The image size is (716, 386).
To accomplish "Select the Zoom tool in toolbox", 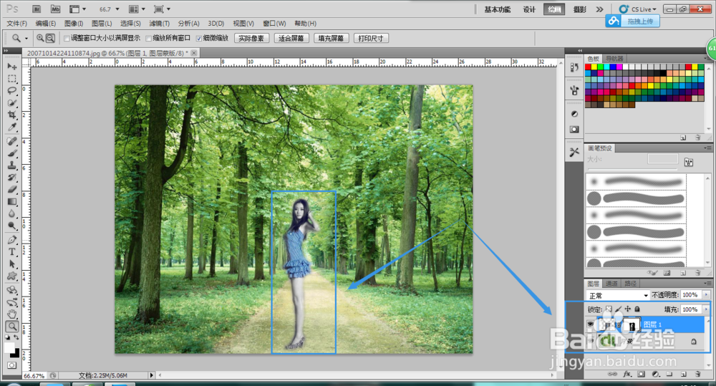I will 12,326.
